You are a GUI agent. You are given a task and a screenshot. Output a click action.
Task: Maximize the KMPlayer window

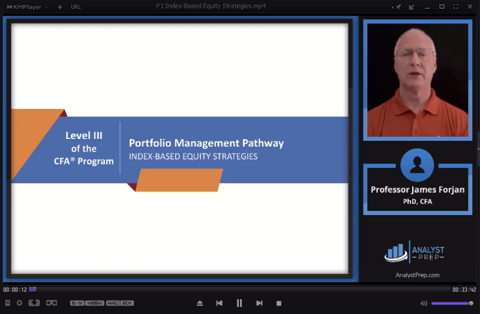pos(442,7)
